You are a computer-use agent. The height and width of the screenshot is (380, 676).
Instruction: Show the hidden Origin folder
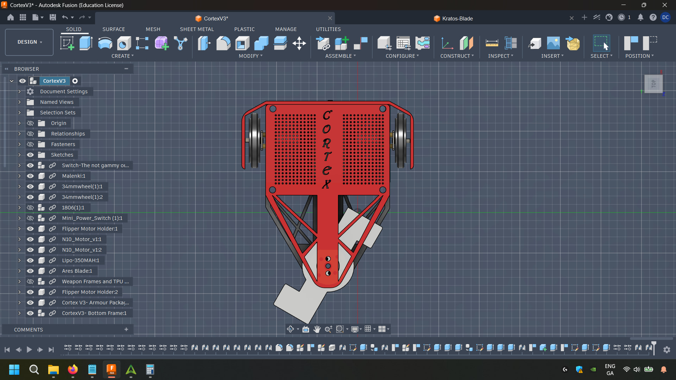30,123
